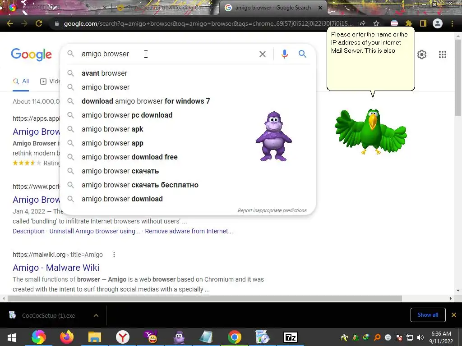Open the Description sitelink

point(28,231)
